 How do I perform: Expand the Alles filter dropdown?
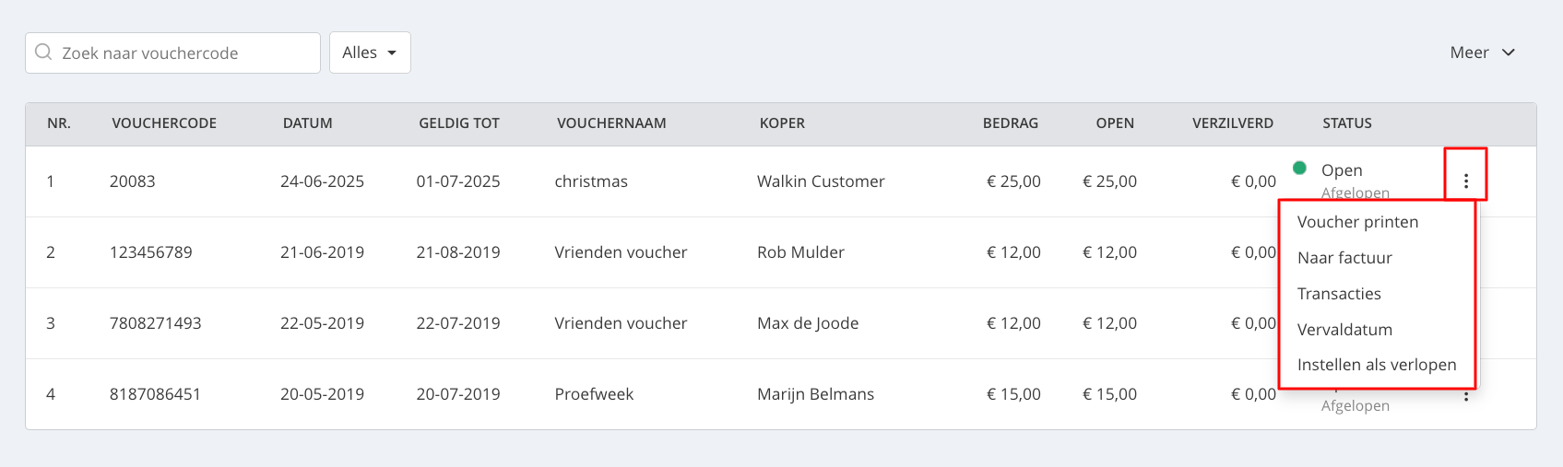coord(370,53)
